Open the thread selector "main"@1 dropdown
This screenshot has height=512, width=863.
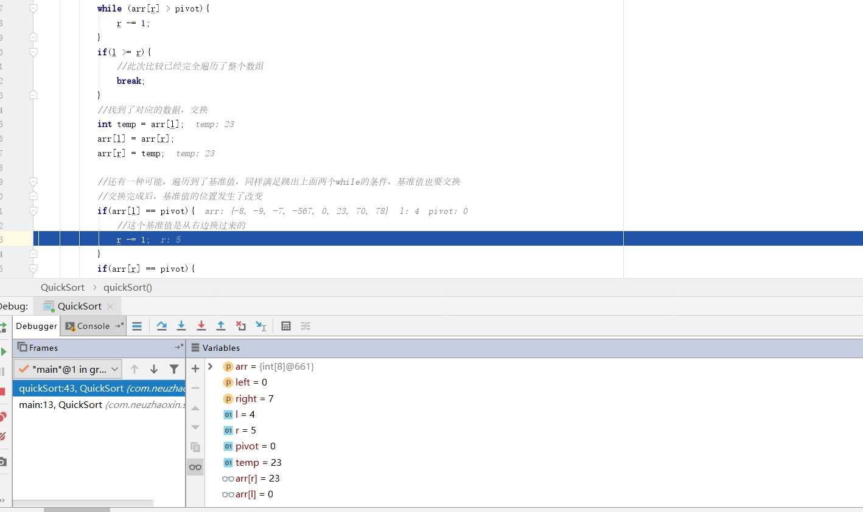pos(68,369)
